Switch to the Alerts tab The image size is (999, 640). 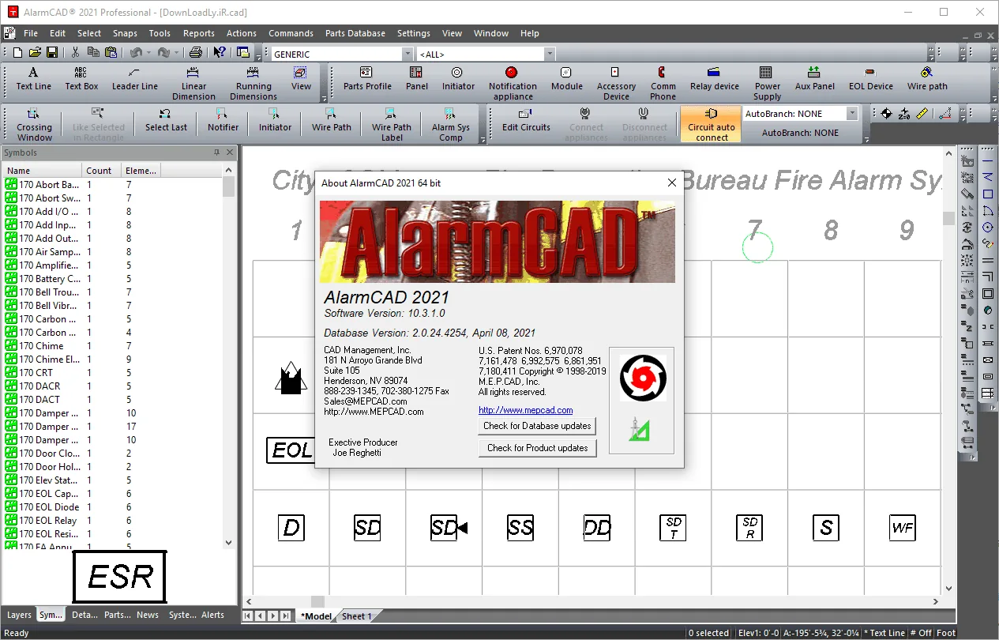pos(212,615)
